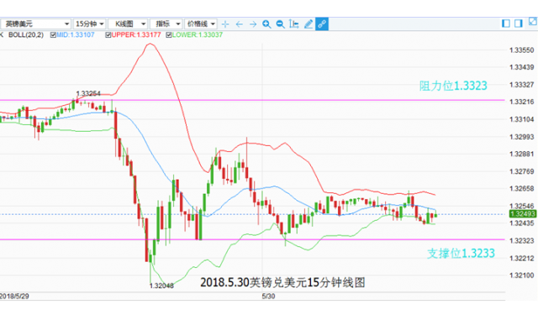Viewport: 538px width, 320px height.
Task: Open the 英镑美元 currency pair dropdown
Action: pyautogui.click(x=35, y=24)
